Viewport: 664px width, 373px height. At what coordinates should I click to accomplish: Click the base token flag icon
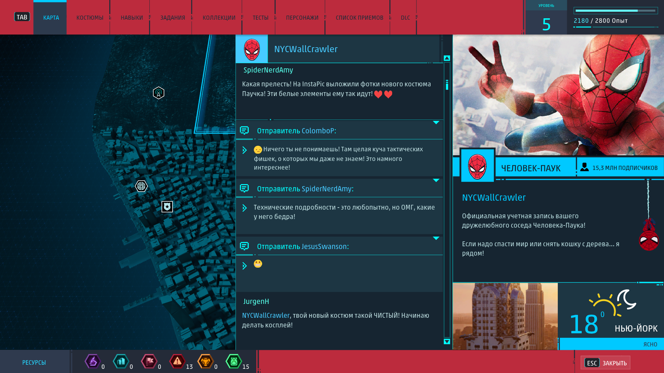(149, 361)
